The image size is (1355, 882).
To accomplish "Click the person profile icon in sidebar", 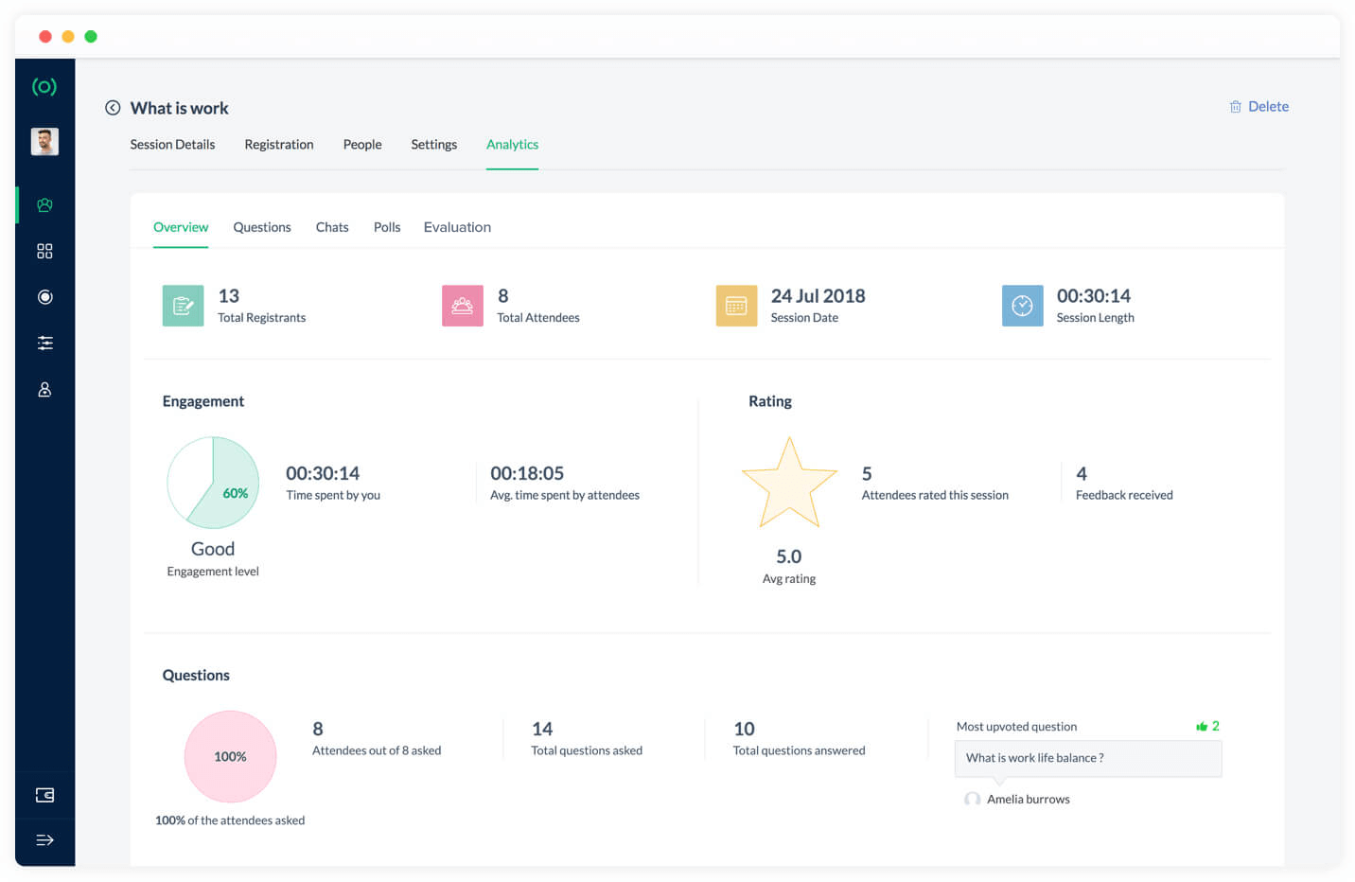I will [x=44, y=390].
